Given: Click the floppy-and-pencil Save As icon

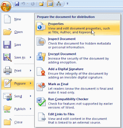Looking at the screenshot, I should [7, 57].
